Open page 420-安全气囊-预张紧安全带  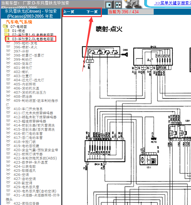point(36,150)
